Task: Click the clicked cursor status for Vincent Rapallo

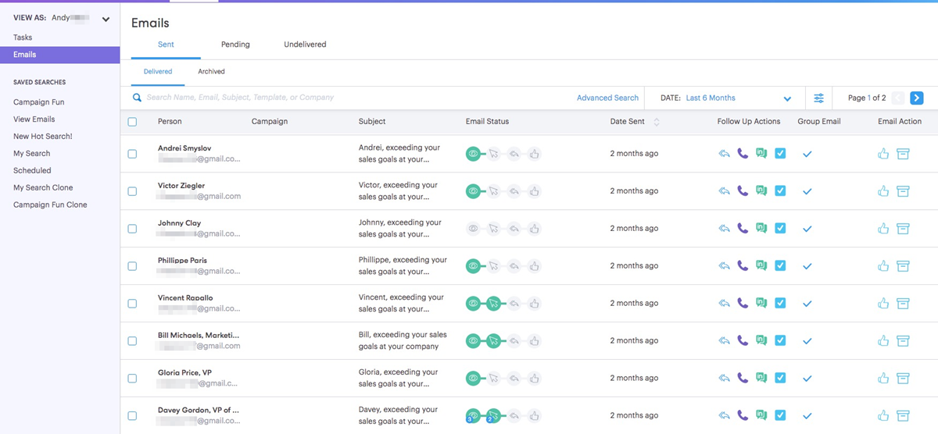Action: 493,304
